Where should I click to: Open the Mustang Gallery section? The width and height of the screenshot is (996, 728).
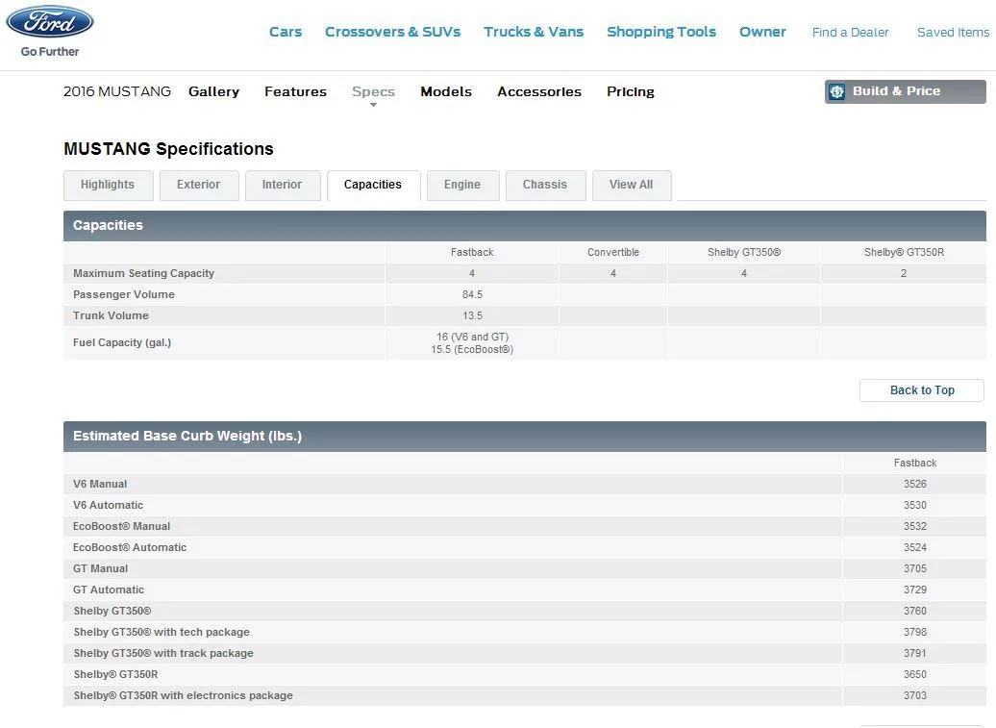pyautogui.click(x=213, y=91)
